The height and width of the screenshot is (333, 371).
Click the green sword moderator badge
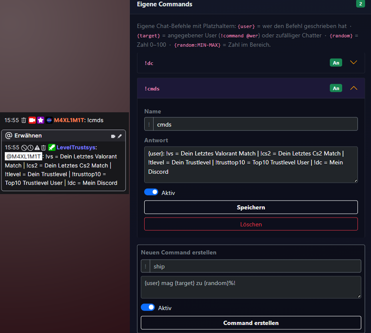[x=51, y=147]
